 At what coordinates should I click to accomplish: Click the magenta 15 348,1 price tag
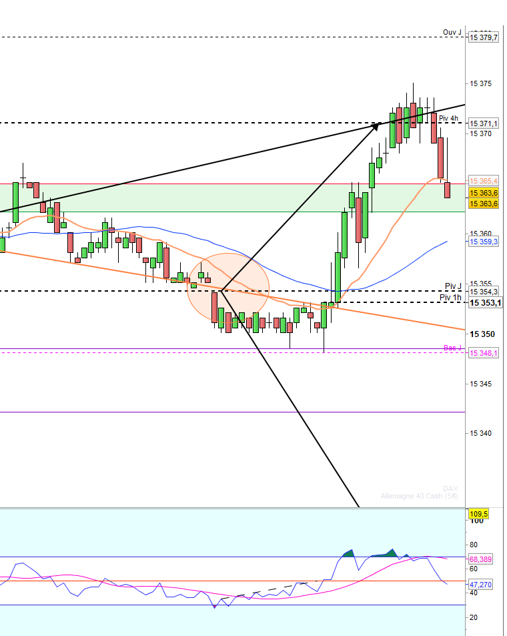[x=483, y=353]
